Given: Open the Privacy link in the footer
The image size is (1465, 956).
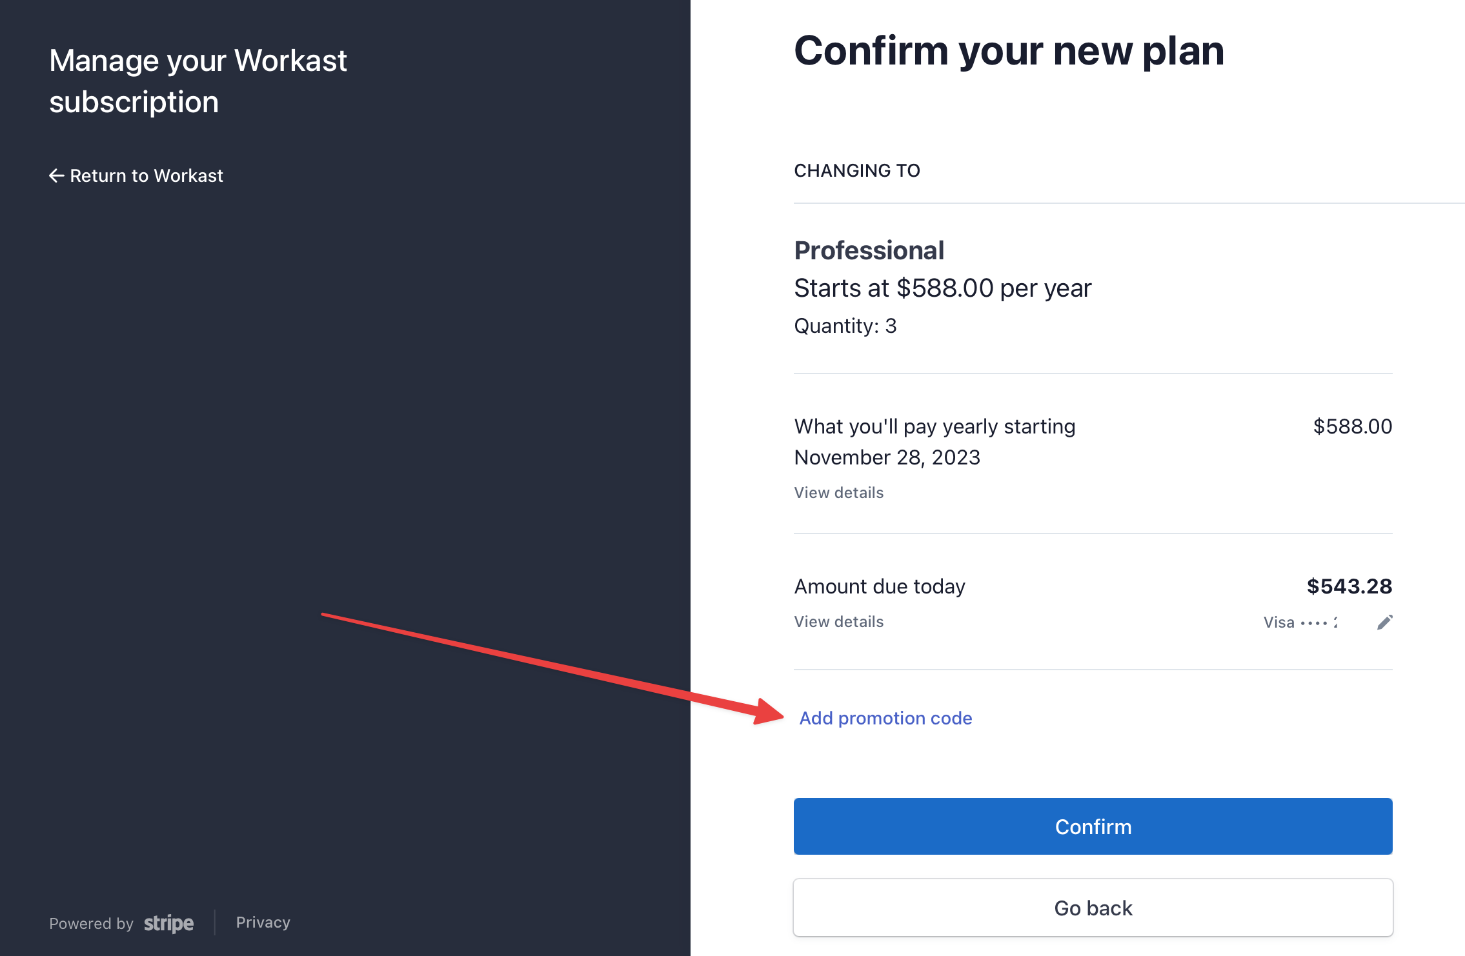Looking at the screenshot, I should (x=263, y=922).
